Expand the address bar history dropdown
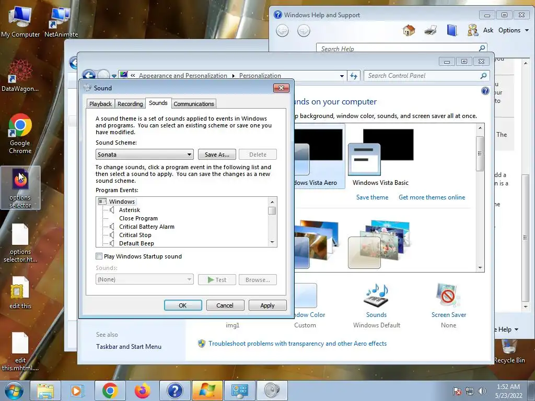Image resolution: width=535 pixels, height=401 pixels. click(342, 76)
